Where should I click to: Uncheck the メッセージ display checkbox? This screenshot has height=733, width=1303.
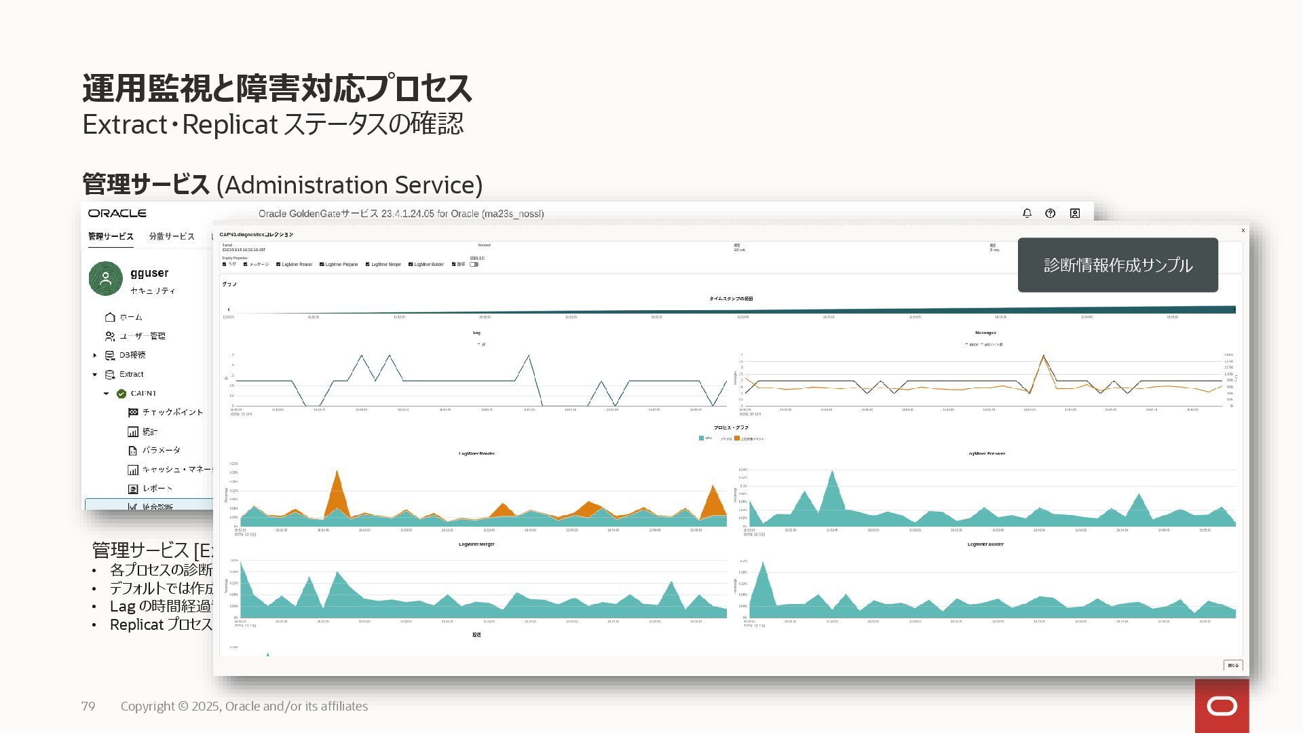point(246,265)
